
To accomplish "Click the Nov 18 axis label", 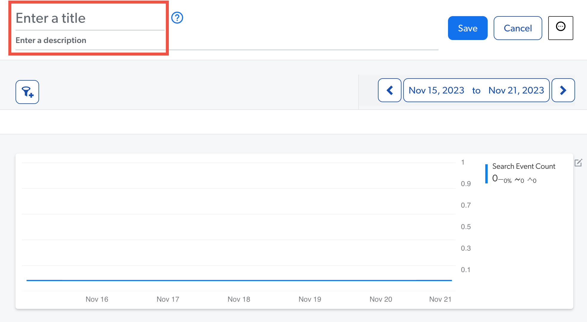I will [x=239, y=299].
